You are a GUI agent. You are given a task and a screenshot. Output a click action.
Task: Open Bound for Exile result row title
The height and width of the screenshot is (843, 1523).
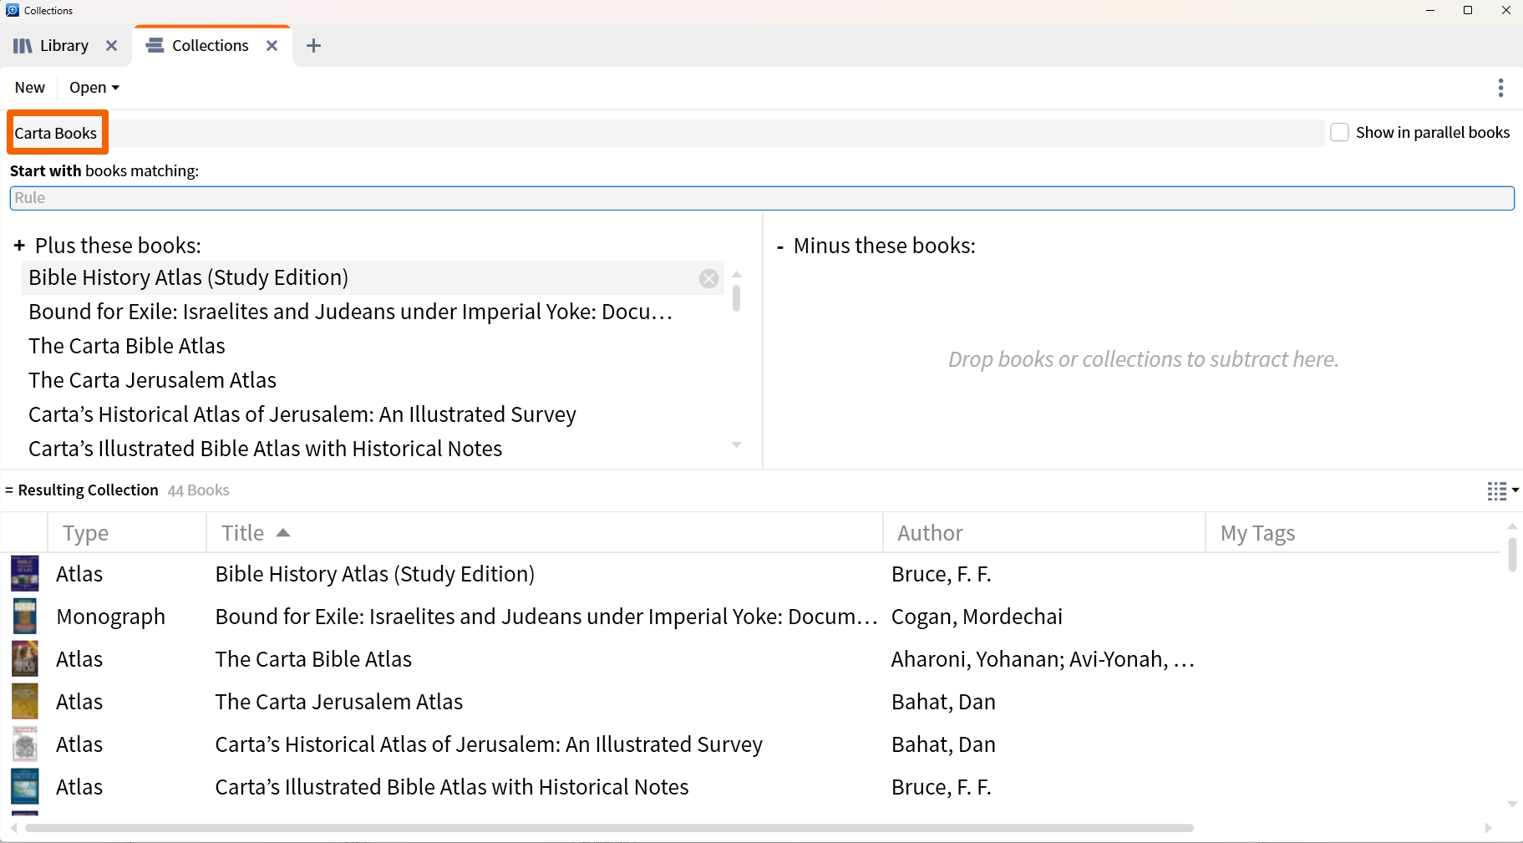coord(546,617)
